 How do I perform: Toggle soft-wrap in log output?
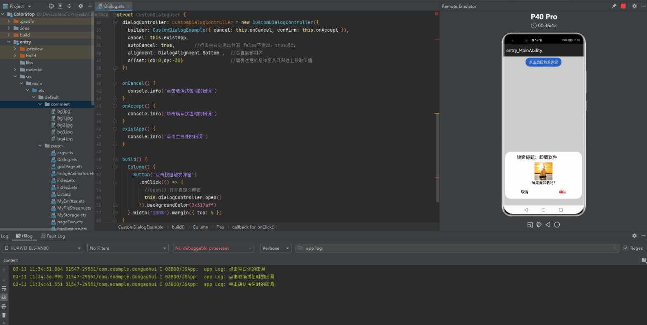click(4, 288)
